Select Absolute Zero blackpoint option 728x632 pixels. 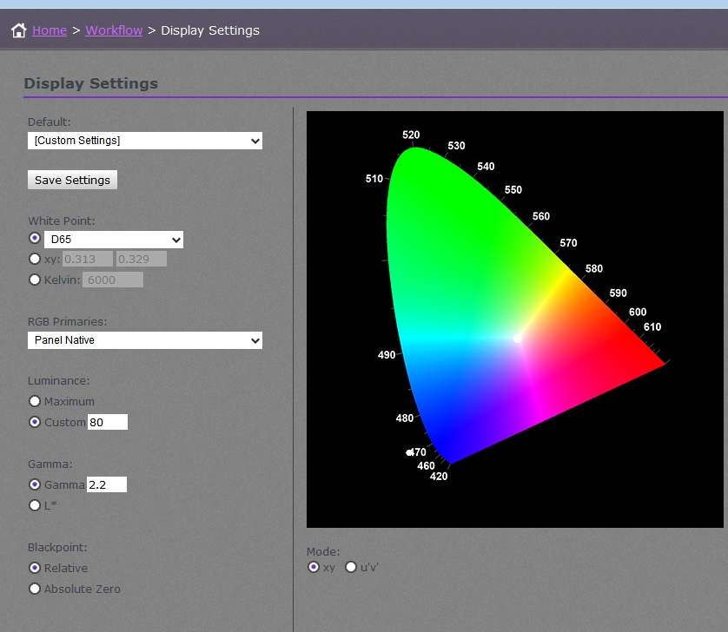(x=35, y=589)
